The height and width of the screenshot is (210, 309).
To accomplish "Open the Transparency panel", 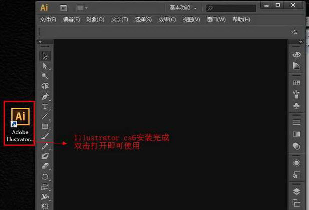I will (x=296, y=146).
